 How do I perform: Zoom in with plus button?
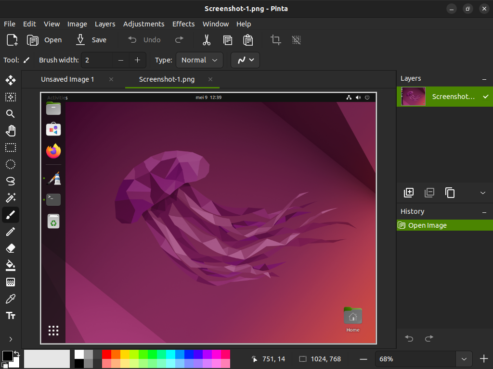484,359
